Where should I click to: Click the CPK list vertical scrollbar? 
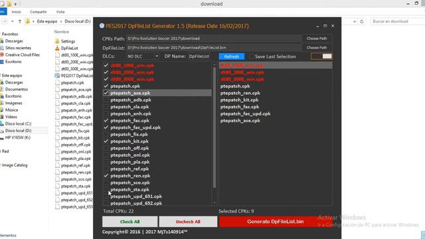214,127
